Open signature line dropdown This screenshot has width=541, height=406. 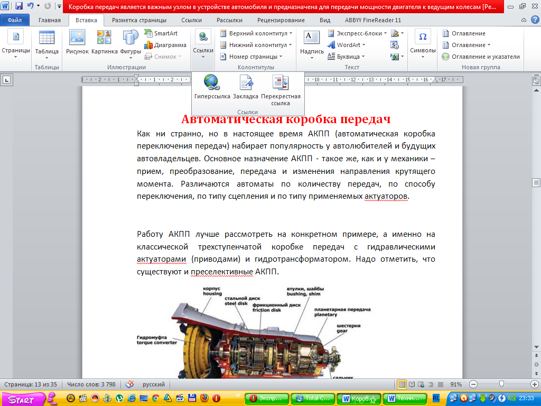point(397,33)
